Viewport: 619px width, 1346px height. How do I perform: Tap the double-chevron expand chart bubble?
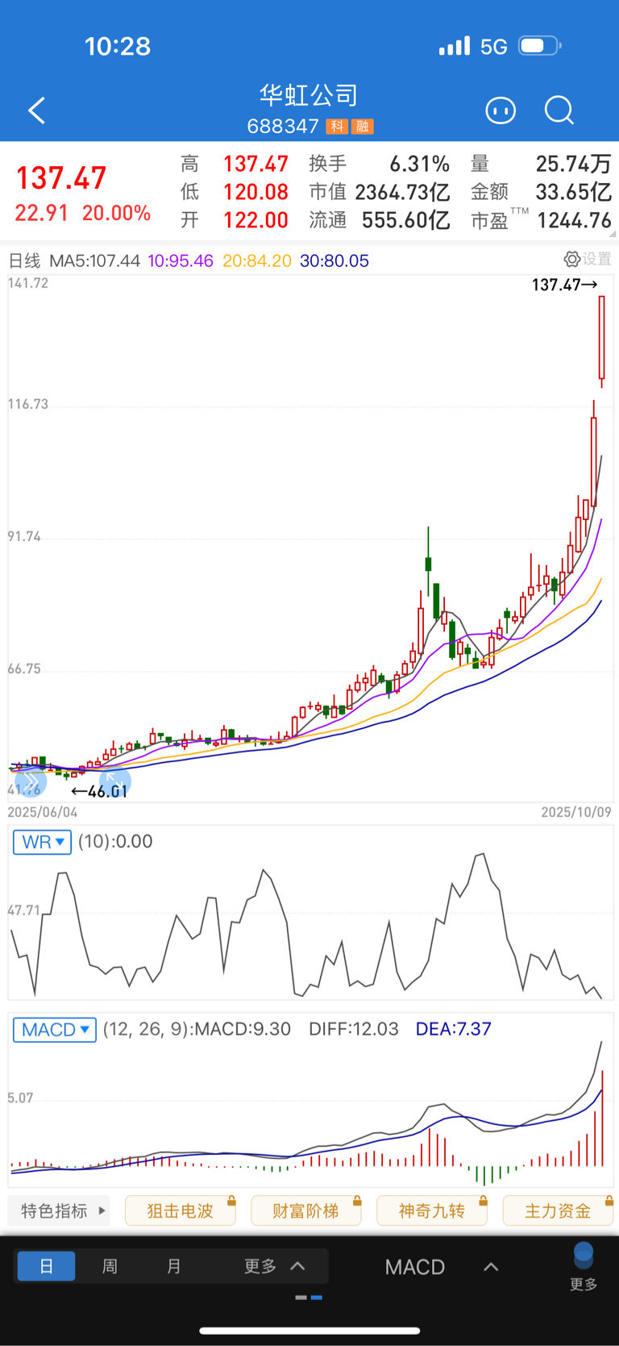[x=31, y=782]
